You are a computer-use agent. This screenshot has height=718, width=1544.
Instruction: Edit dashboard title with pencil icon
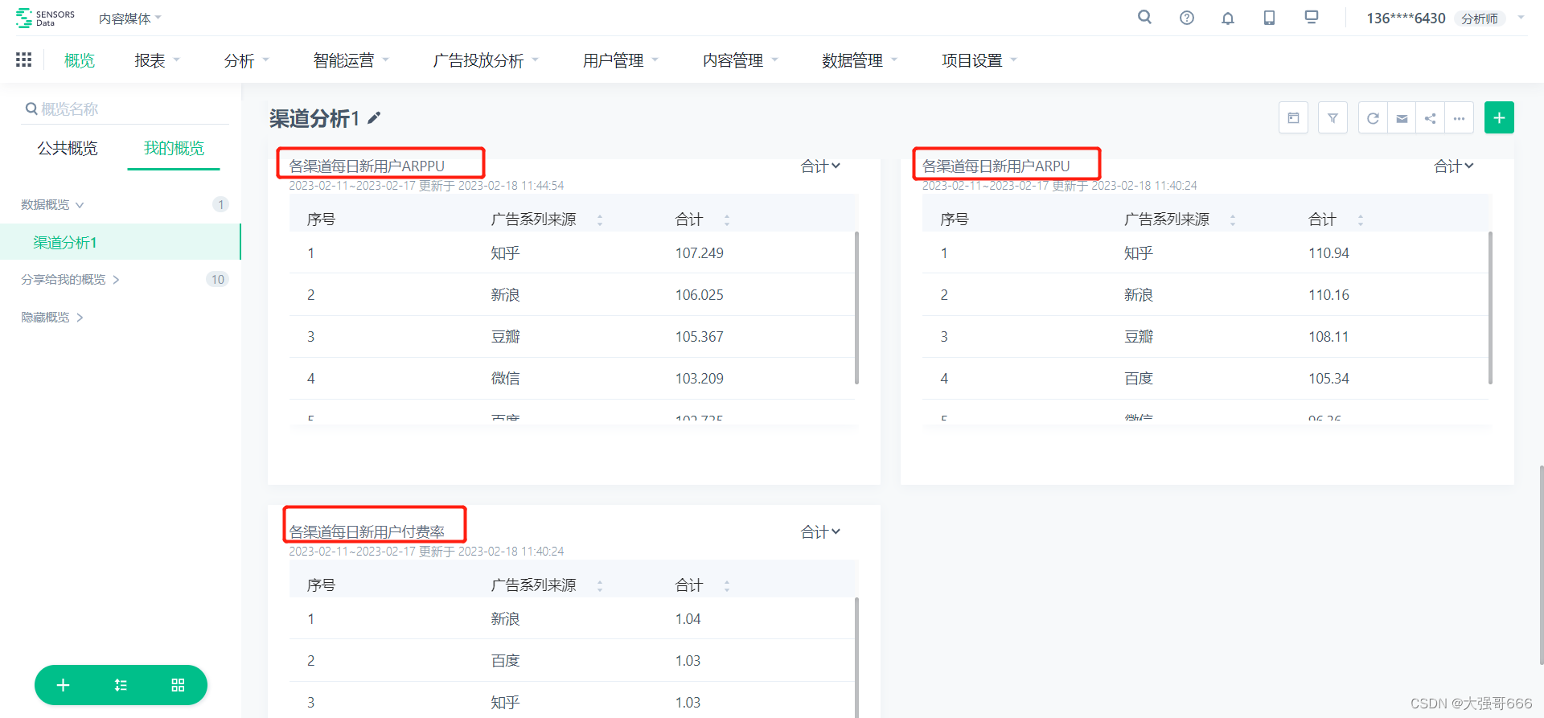[374, 118]
